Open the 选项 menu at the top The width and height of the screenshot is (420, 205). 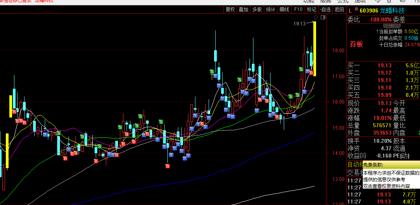click(360, 1)
